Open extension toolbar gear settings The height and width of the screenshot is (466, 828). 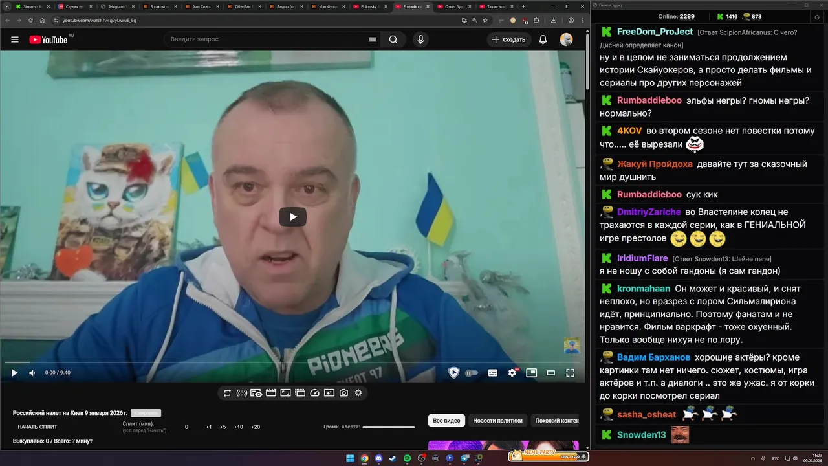358,393
